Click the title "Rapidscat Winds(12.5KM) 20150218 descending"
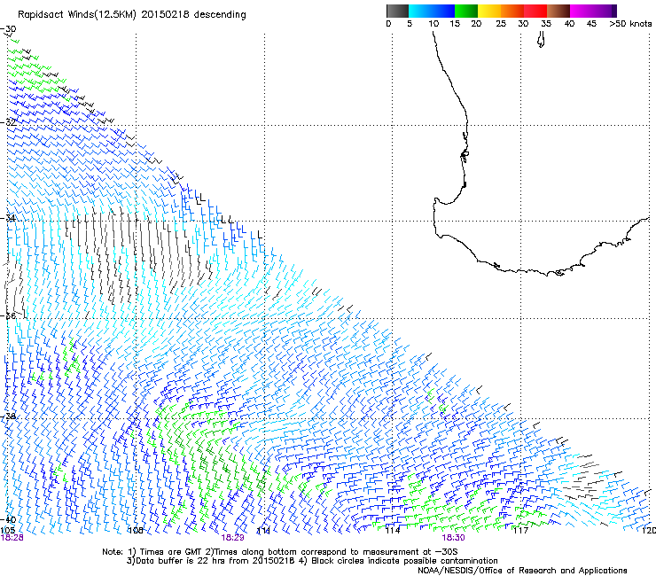656x576 pixels. [132, 15]
